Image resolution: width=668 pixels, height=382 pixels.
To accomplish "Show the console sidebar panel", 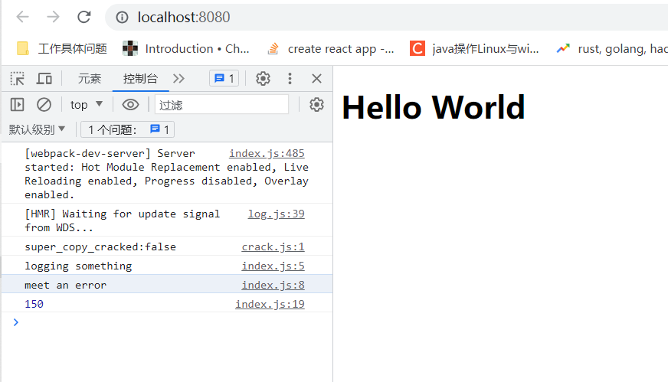I will 17,105.
